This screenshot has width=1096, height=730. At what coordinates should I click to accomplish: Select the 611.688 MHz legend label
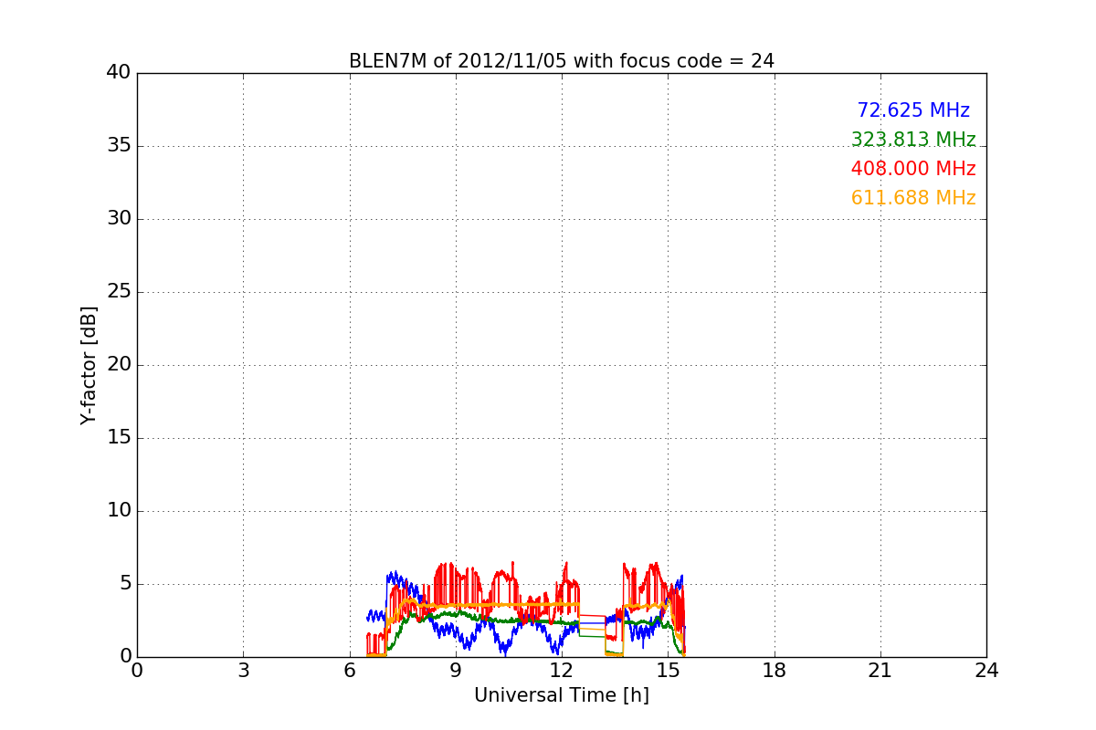pyautogui.click(x=913, y=198)
